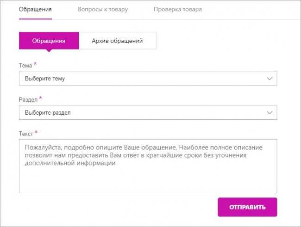Image resolution: width=301 pixels, height=227 pixels.
Task: Click the Выберите тему placeholder text
Action: coord(45,79)
